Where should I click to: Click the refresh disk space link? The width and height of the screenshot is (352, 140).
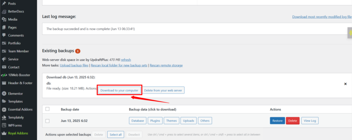coord(126,60)
